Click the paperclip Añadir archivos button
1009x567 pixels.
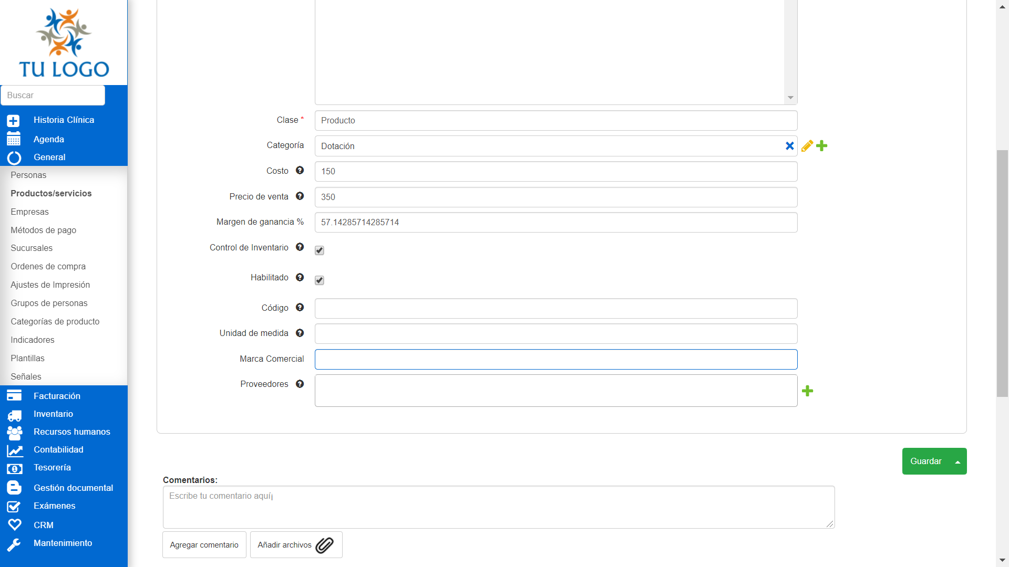[x=296, y=545]
